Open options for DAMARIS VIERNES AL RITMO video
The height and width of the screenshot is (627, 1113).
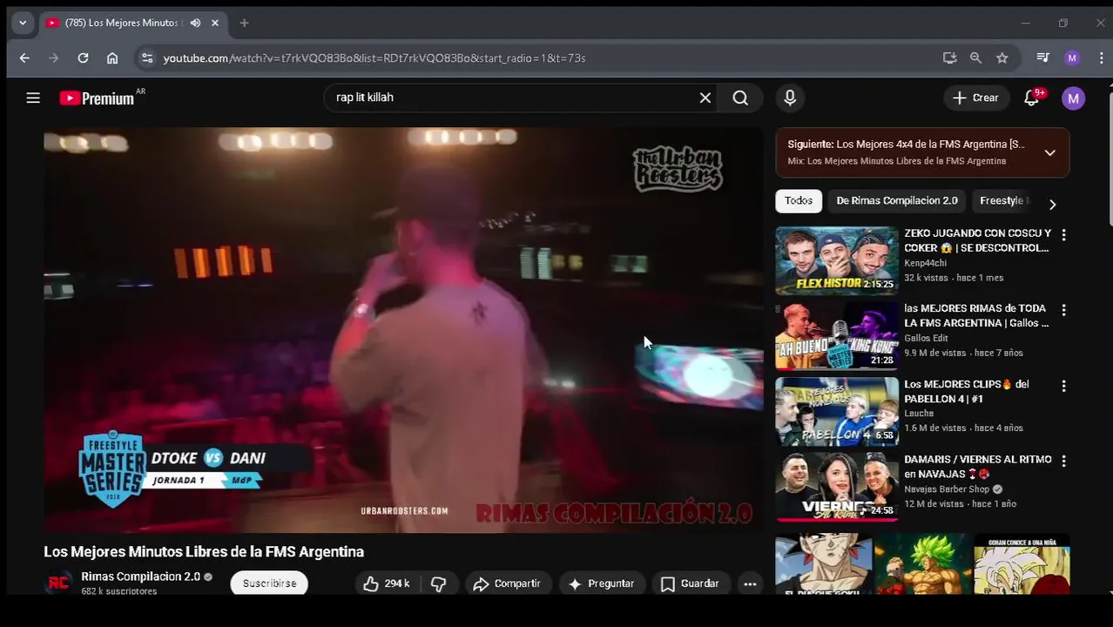pyautogui.click(x=1063, y=461)
